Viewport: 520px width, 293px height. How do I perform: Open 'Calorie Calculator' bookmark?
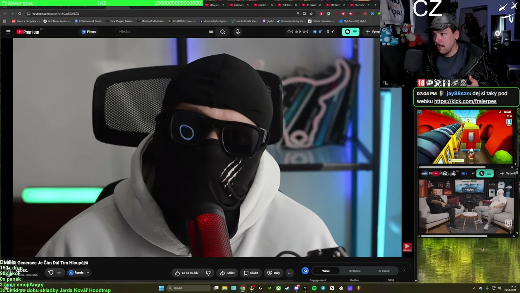pos(322,21)
